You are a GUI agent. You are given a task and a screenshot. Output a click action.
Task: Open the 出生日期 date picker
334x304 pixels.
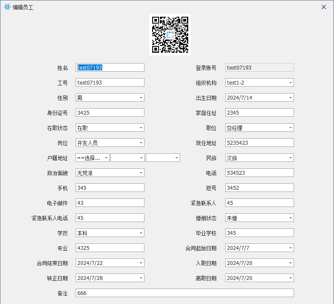click(x=260, y=97)
